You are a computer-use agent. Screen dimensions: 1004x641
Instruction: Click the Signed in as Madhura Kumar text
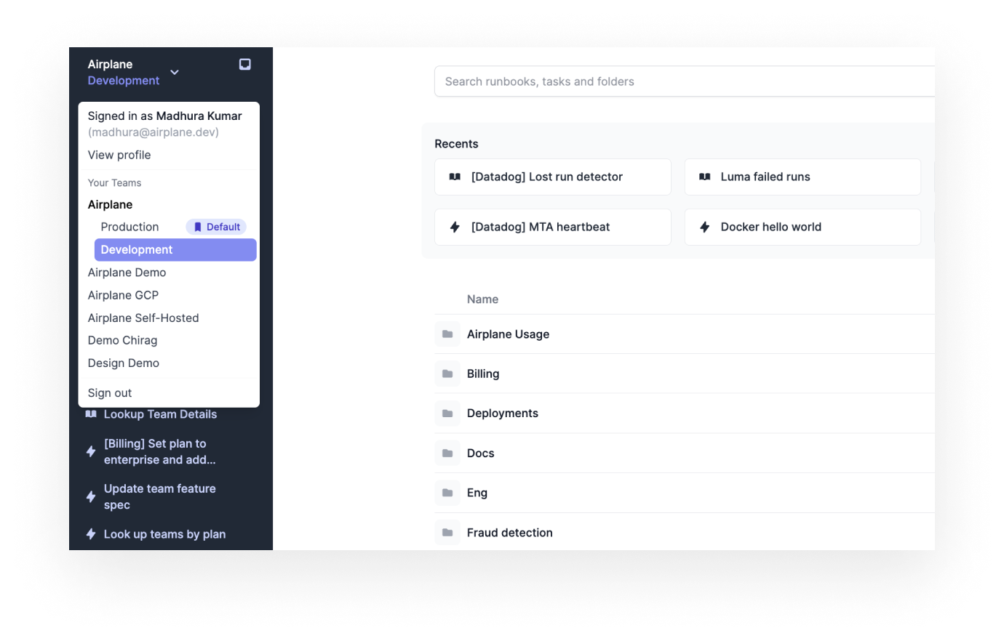pyautogui.click(x=164, y=116)
